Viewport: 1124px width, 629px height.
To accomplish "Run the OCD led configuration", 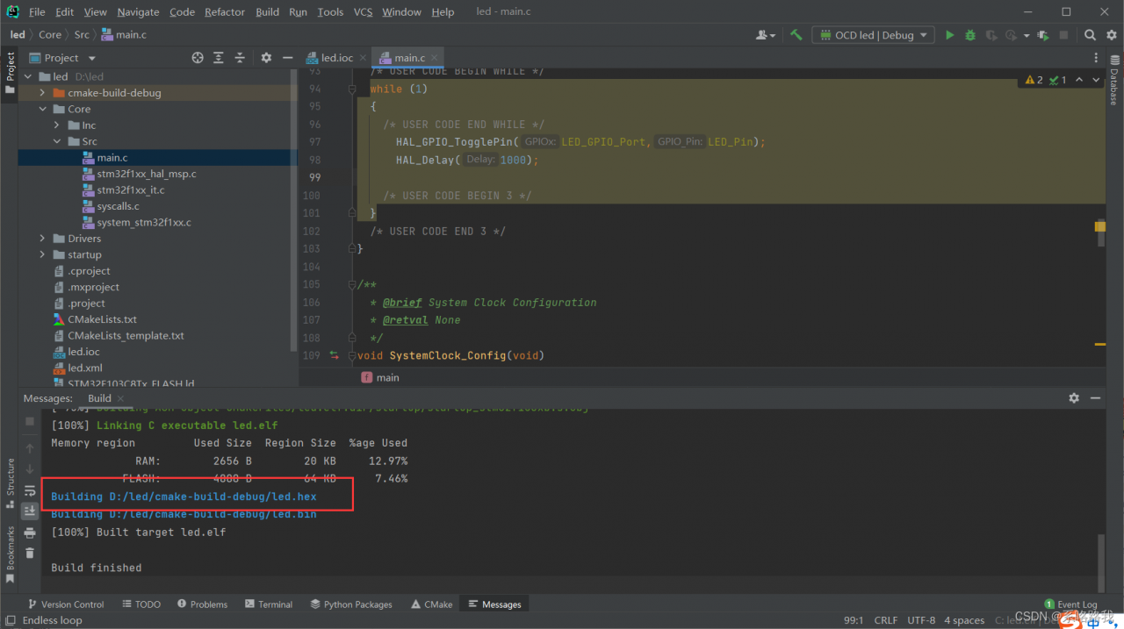I will coord(949,35).
